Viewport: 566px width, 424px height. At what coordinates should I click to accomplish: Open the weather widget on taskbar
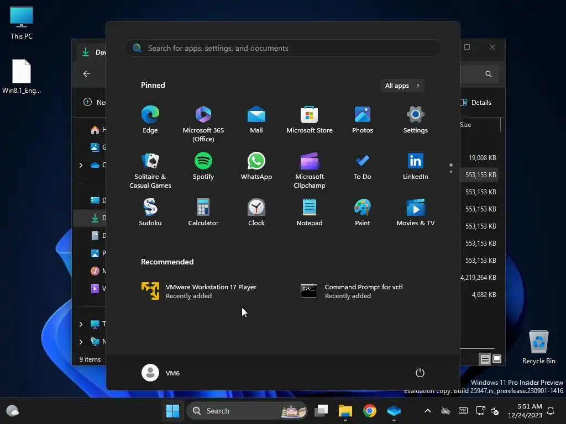click(x=13, y=411)
